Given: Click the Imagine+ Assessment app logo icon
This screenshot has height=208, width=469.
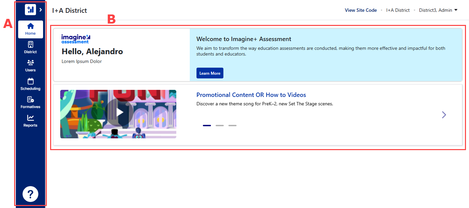Looking at the screenshot, I should [30, 10].
